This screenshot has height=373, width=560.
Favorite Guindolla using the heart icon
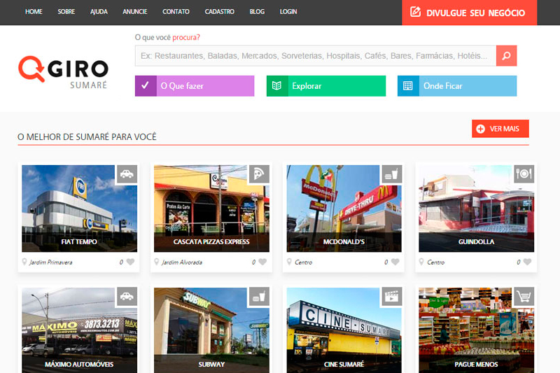pyautogui.click(x=528, y=262)
